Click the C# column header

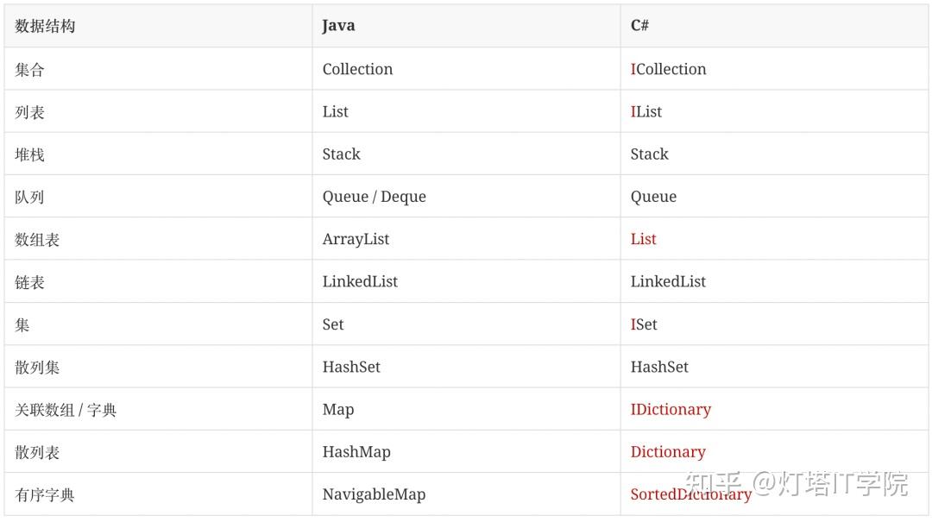tap(639, 26)
